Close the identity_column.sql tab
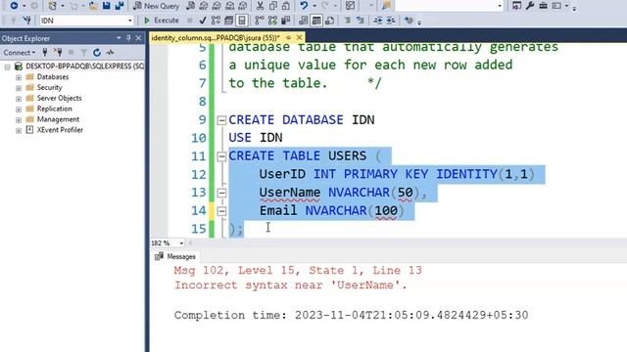 pyautogui.click(x=299, y=37)
